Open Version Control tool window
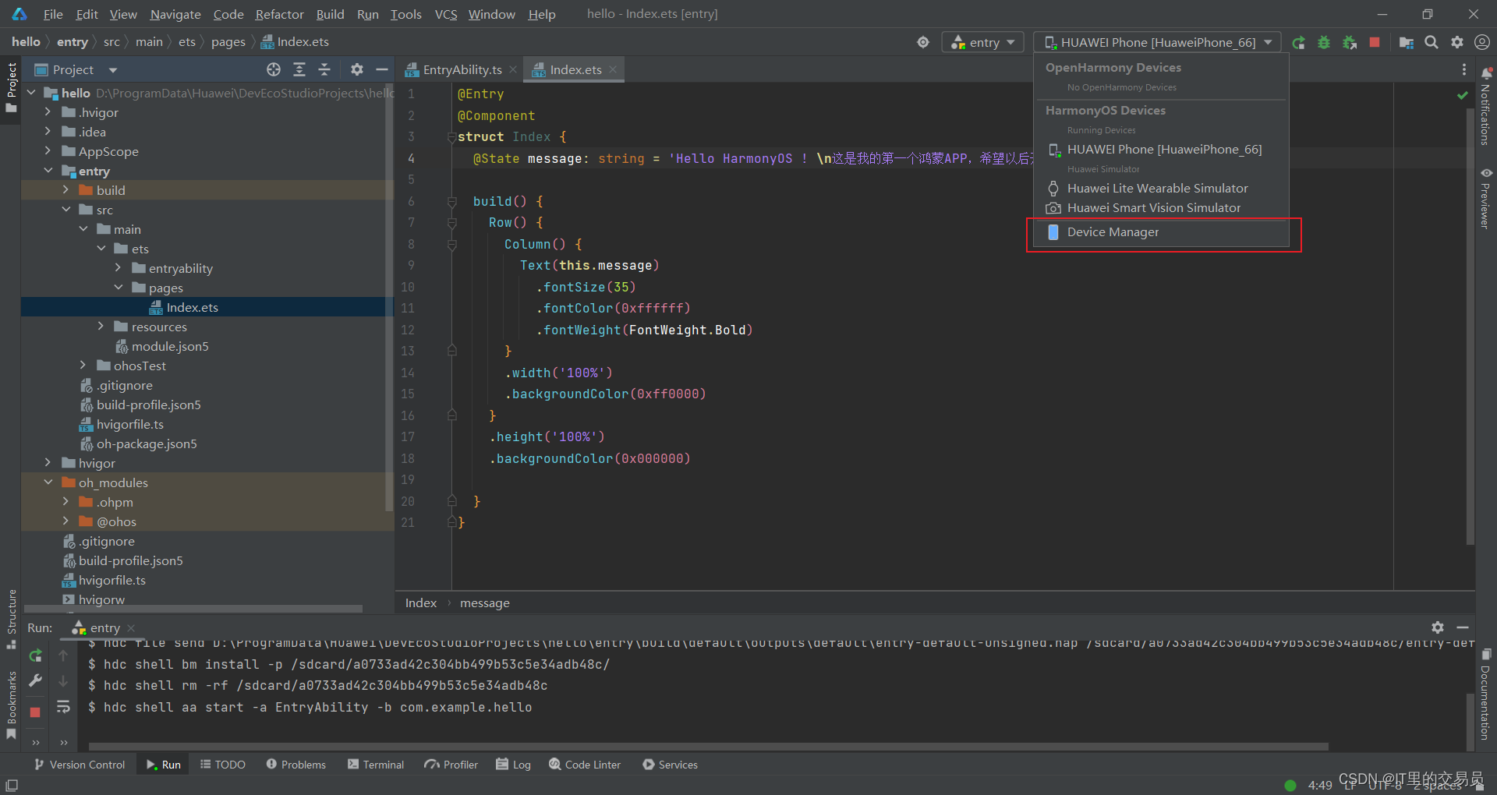 tap(80, 765)
